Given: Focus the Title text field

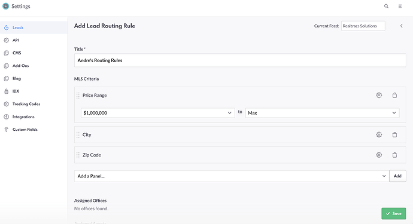Looking at the screenshot, I should coord(240,60).
